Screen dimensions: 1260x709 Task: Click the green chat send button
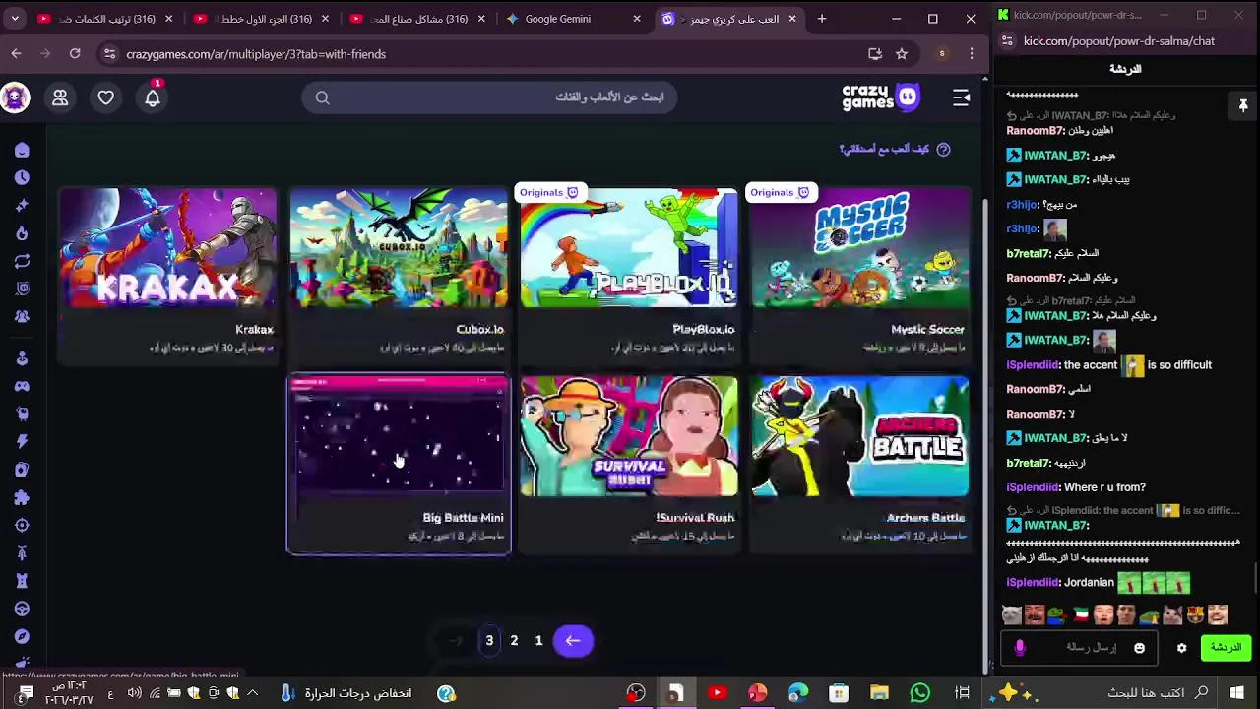click(x=1226, y=647)
